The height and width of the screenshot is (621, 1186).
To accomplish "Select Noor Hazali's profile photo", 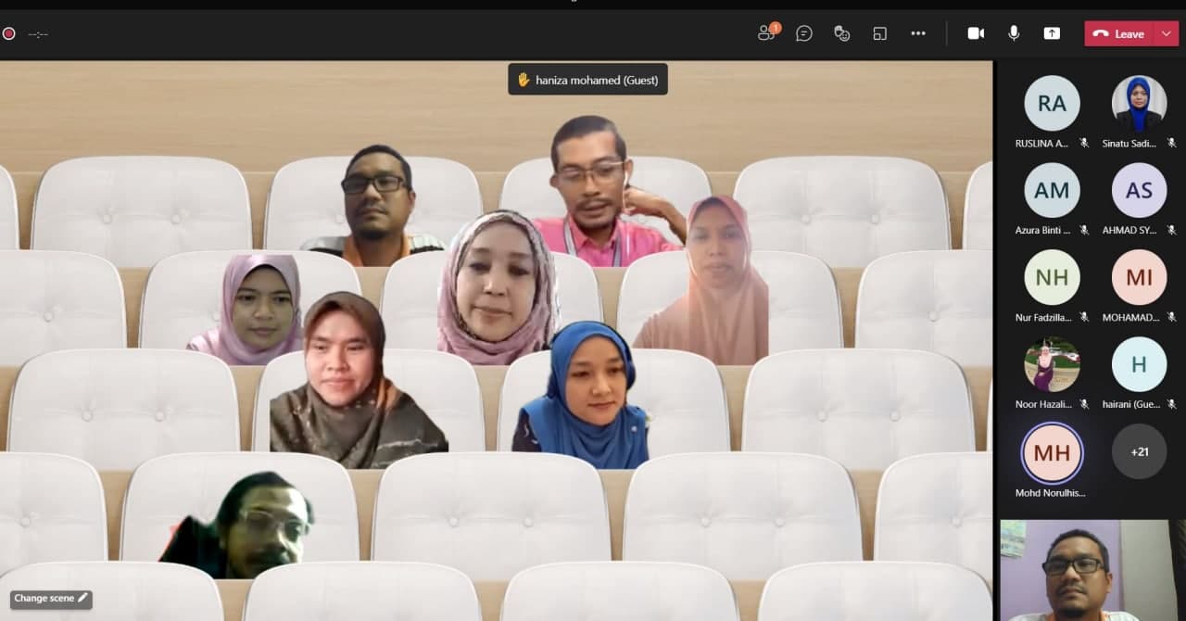I will pyautogui.click(x=1052, y=364).
